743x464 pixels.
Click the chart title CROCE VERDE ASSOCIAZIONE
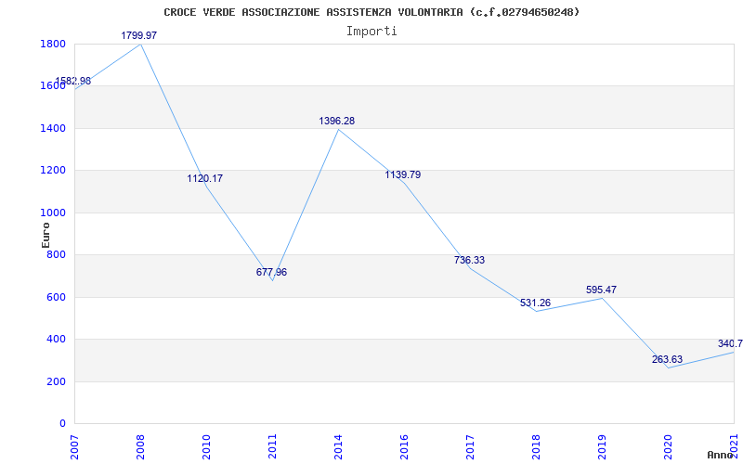click(371, 12)
